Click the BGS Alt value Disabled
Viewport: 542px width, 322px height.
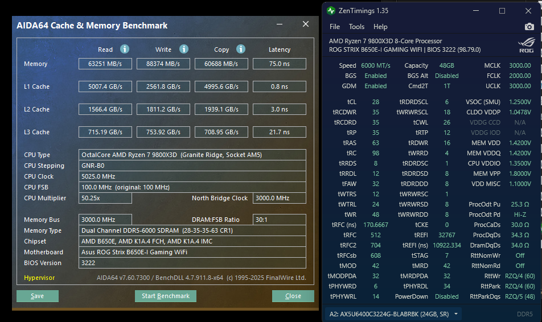coord(446,76)
